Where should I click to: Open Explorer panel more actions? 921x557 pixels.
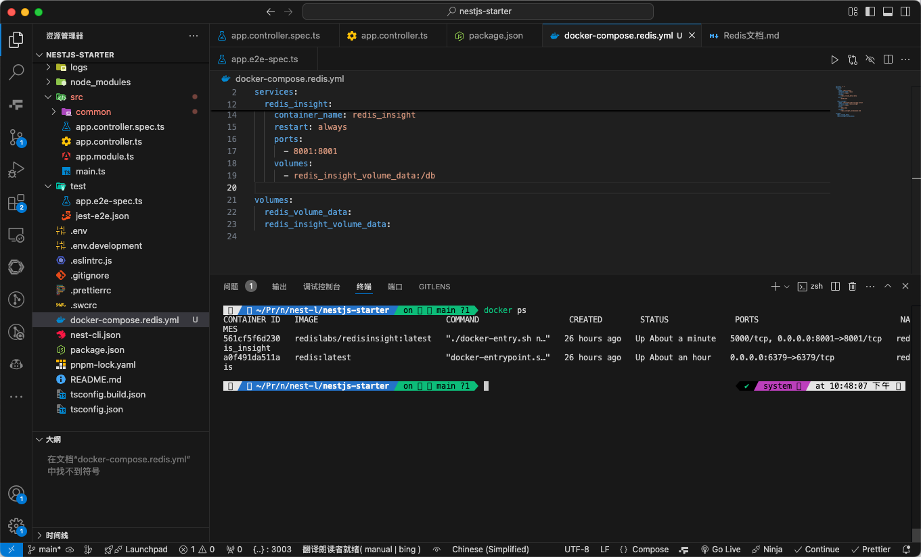pos(194,36)
